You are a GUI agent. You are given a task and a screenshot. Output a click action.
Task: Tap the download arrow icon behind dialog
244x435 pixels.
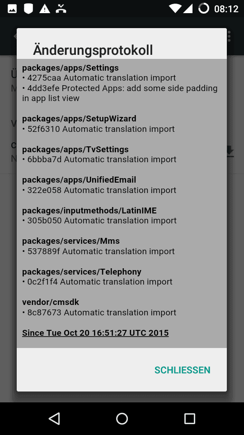click(x=230, y=151)
